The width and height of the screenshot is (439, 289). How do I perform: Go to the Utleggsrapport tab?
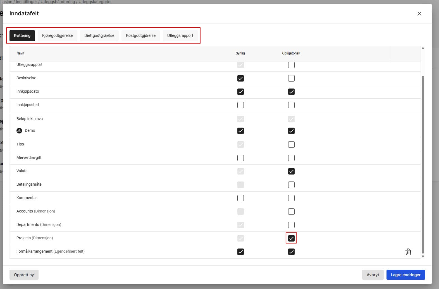tap(180, 36)
